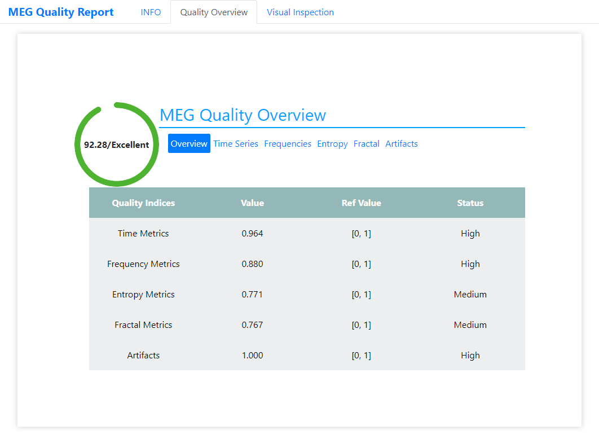Image resolution: width=599 pixels, height=434 pixels.
Task: Click the 0.771 value cell
Action: 252,295
